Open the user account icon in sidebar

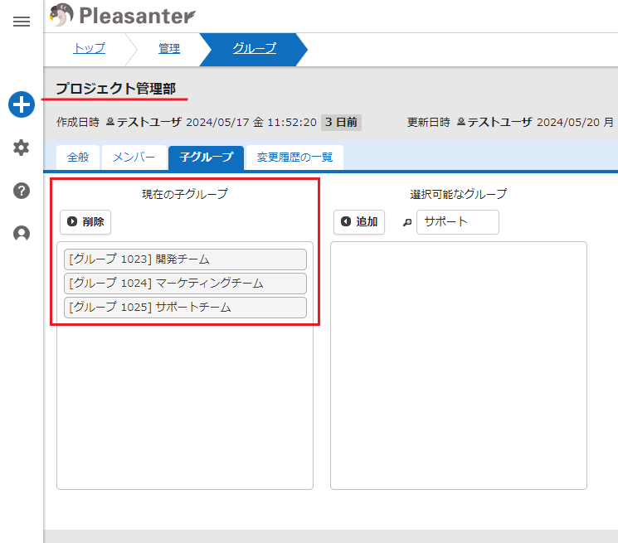click(22, 234)
